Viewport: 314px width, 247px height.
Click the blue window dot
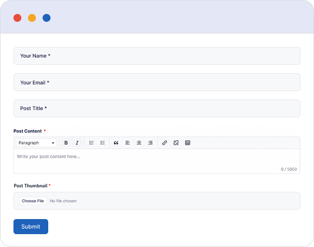[47, 18]
